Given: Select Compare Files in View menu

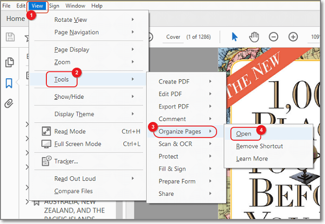Looking at the screenshot, I should pyautogui.click(x=73, y=191).
